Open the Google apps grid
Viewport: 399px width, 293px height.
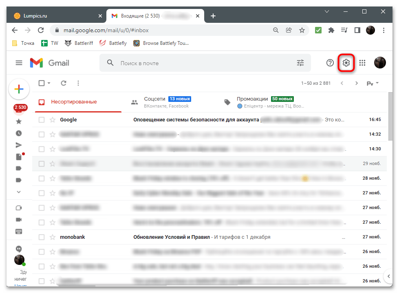tap(362, 63)
